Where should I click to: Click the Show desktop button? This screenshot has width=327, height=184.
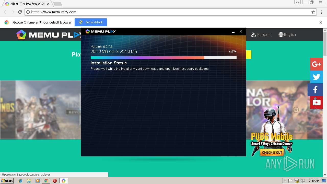click(324, 181)
